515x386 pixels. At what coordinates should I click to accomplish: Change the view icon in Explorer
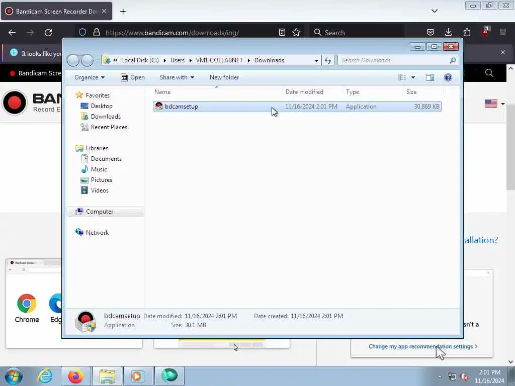coord(402,77)
